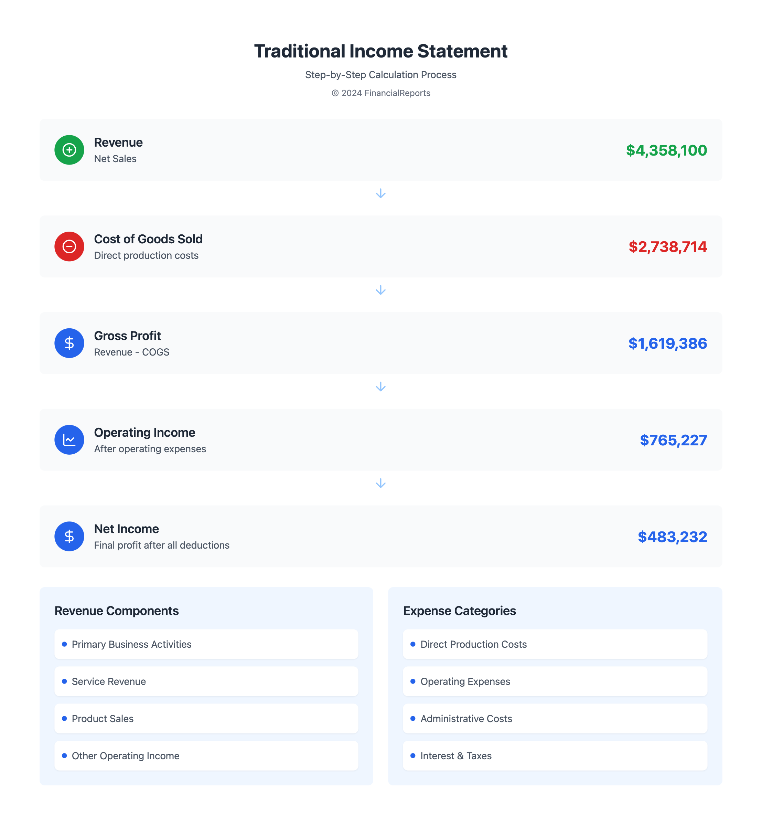Click the © 2024 FinancialReports text
The width and height of the screenshot is (762, 825).
380,93
